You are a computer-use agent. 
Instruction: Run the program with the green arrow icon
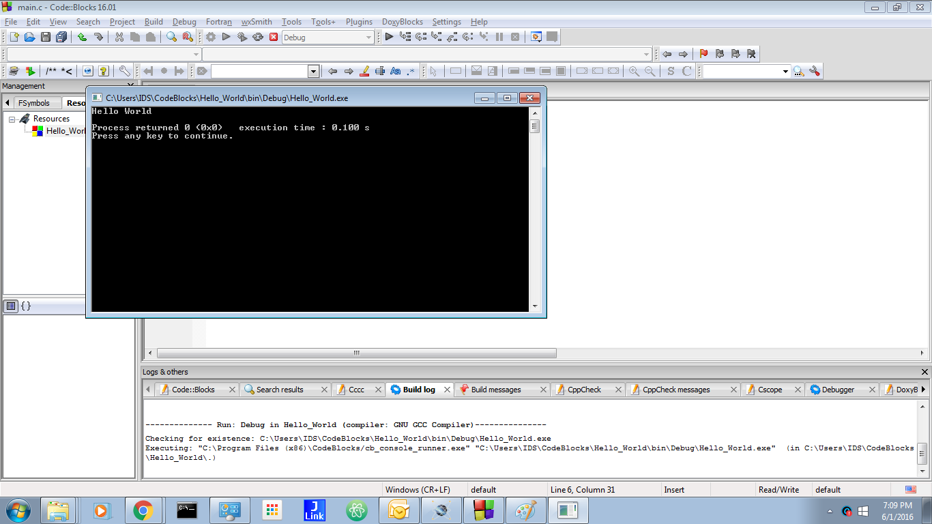pyautogui.click(x=225, y=37)
